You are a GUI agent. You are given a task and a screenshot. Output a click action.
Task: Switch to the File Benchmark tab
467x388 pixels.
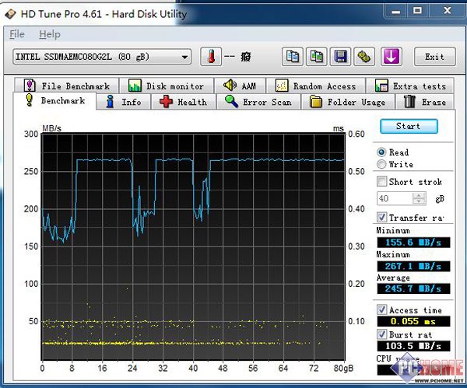[67, 86]
